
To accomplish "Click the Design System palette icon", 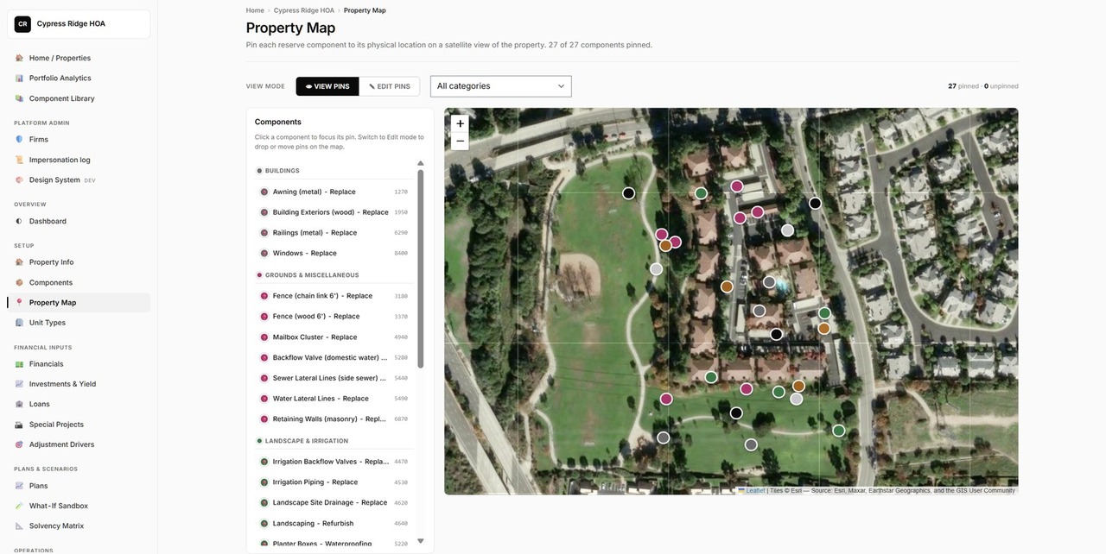I will tap(19, 179).
